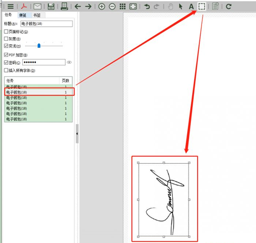Select the rectangular selection tool
Image resolution: width=256 pixels, height=243 pixels.
(202, 6)
